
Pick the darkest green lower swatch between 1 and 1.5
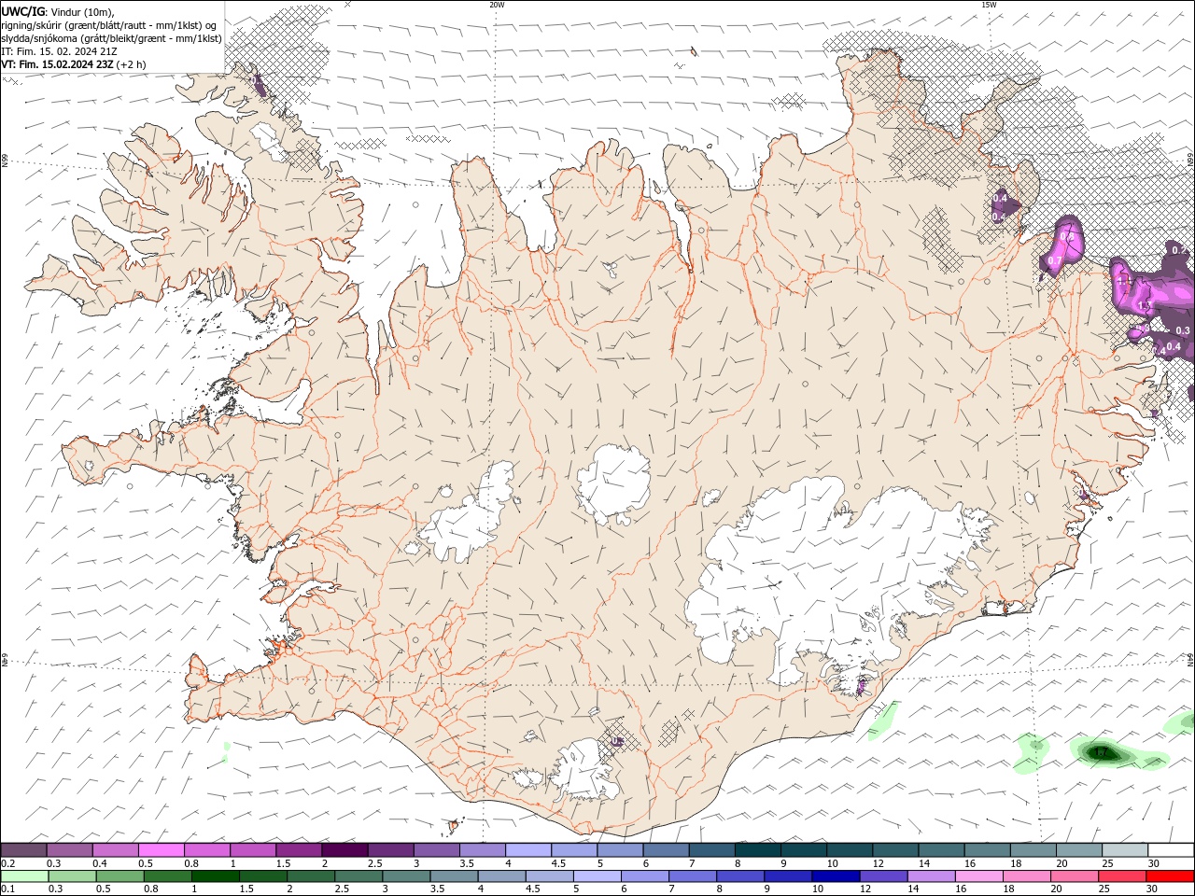[x=215, y=876]
